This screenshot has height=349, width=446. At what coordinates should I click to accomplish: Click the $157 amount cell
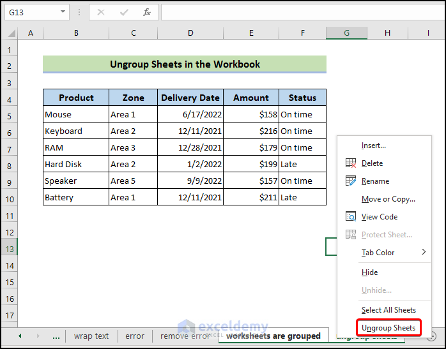[x=251, y=181]
